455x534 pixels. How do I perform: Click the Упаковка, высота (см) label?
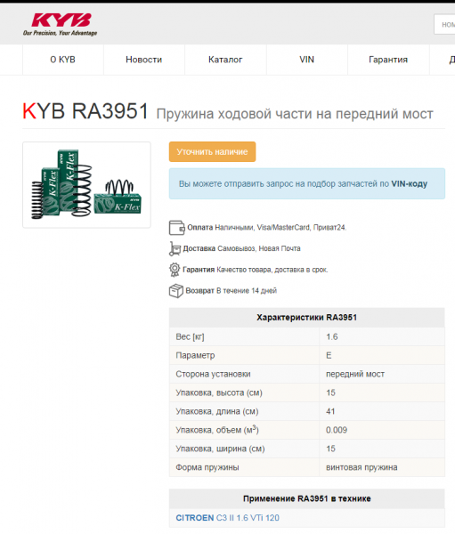click(x=219, y=392)
